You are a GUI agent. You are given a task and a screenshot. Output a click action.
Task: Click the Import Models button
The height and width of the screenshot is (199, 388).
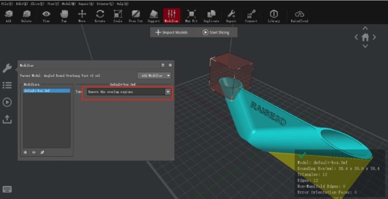pyautogui.click(x=171, y=32)
